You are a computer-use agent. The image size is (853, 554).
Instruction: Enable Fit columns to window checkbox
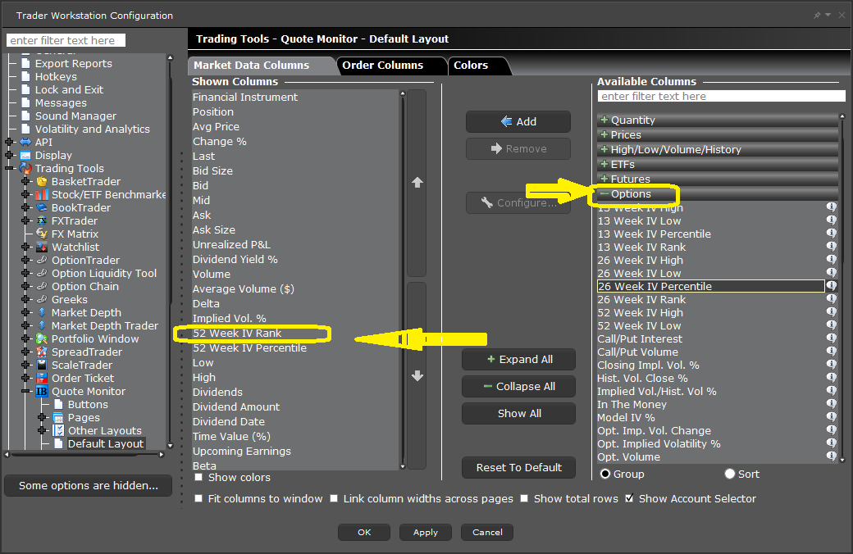pyautogui.click(x=198, y=498)
